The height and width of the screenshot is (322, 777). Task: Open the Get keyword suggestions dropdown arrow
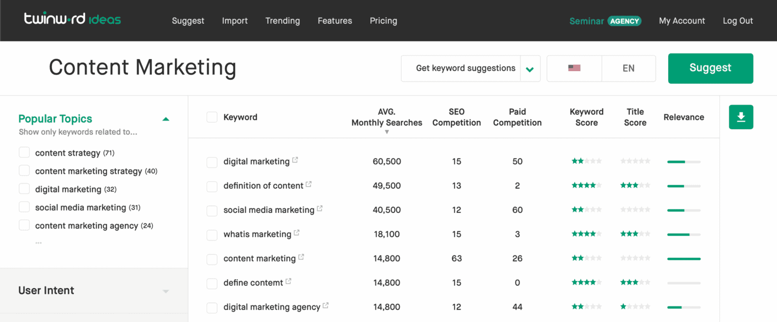(530, 69)
